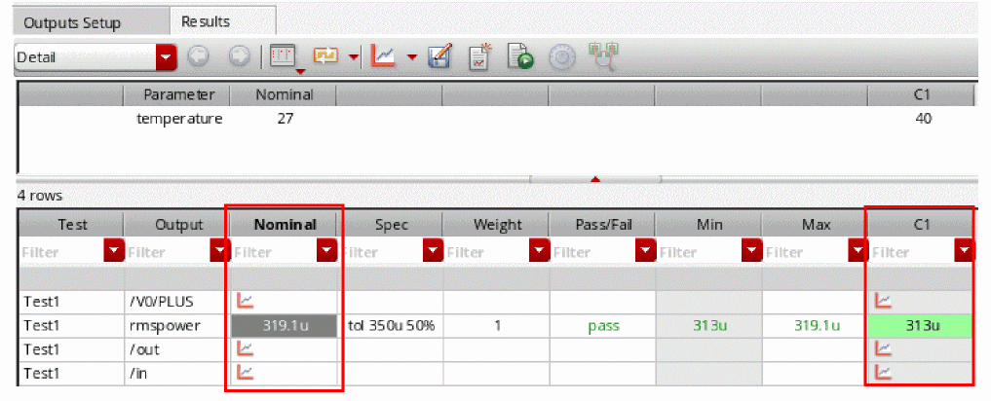The image size is (991, 401).
Task: Open the C1 column filter dropdown
Action: (964, 252)
